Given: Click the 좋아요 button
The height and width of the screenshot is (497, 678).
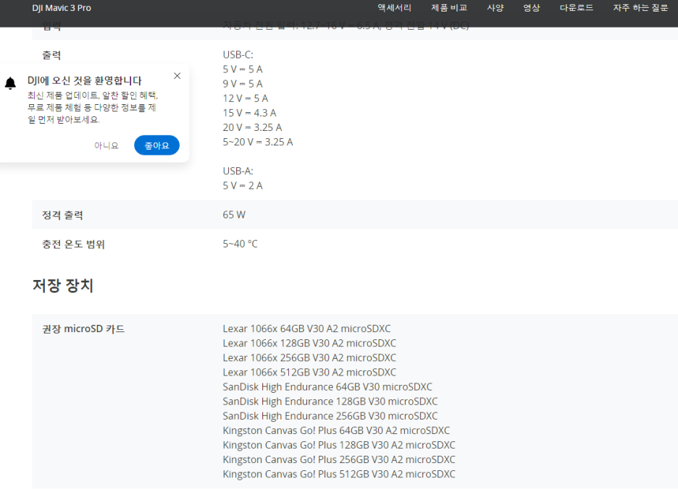Looking at the screenshot, I should click(156, 145).
